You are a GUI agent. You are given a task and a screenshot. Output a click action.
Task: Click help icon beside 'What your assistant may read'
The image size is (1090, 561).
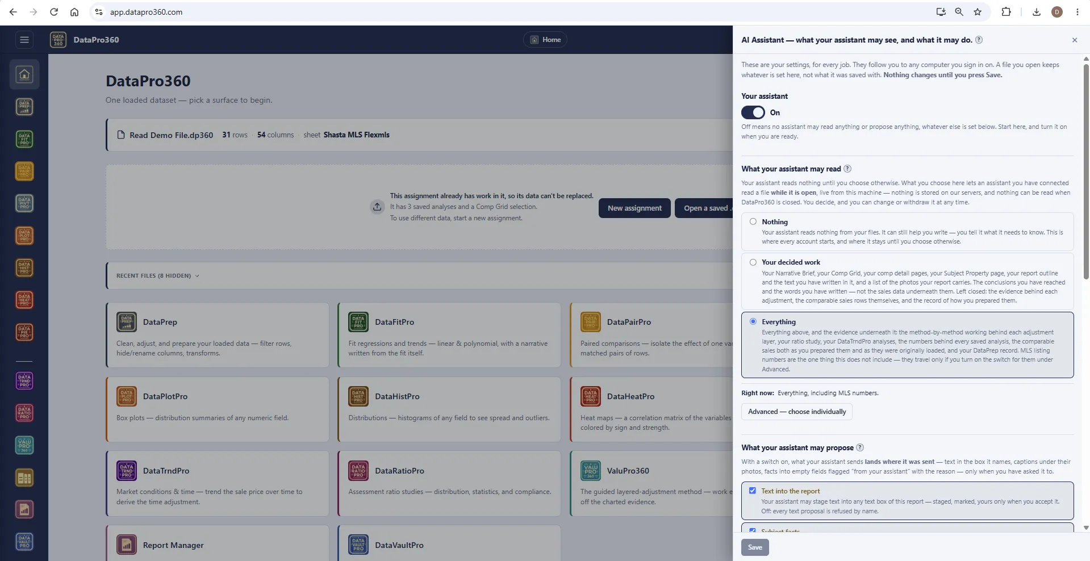(x=847, y=169)
